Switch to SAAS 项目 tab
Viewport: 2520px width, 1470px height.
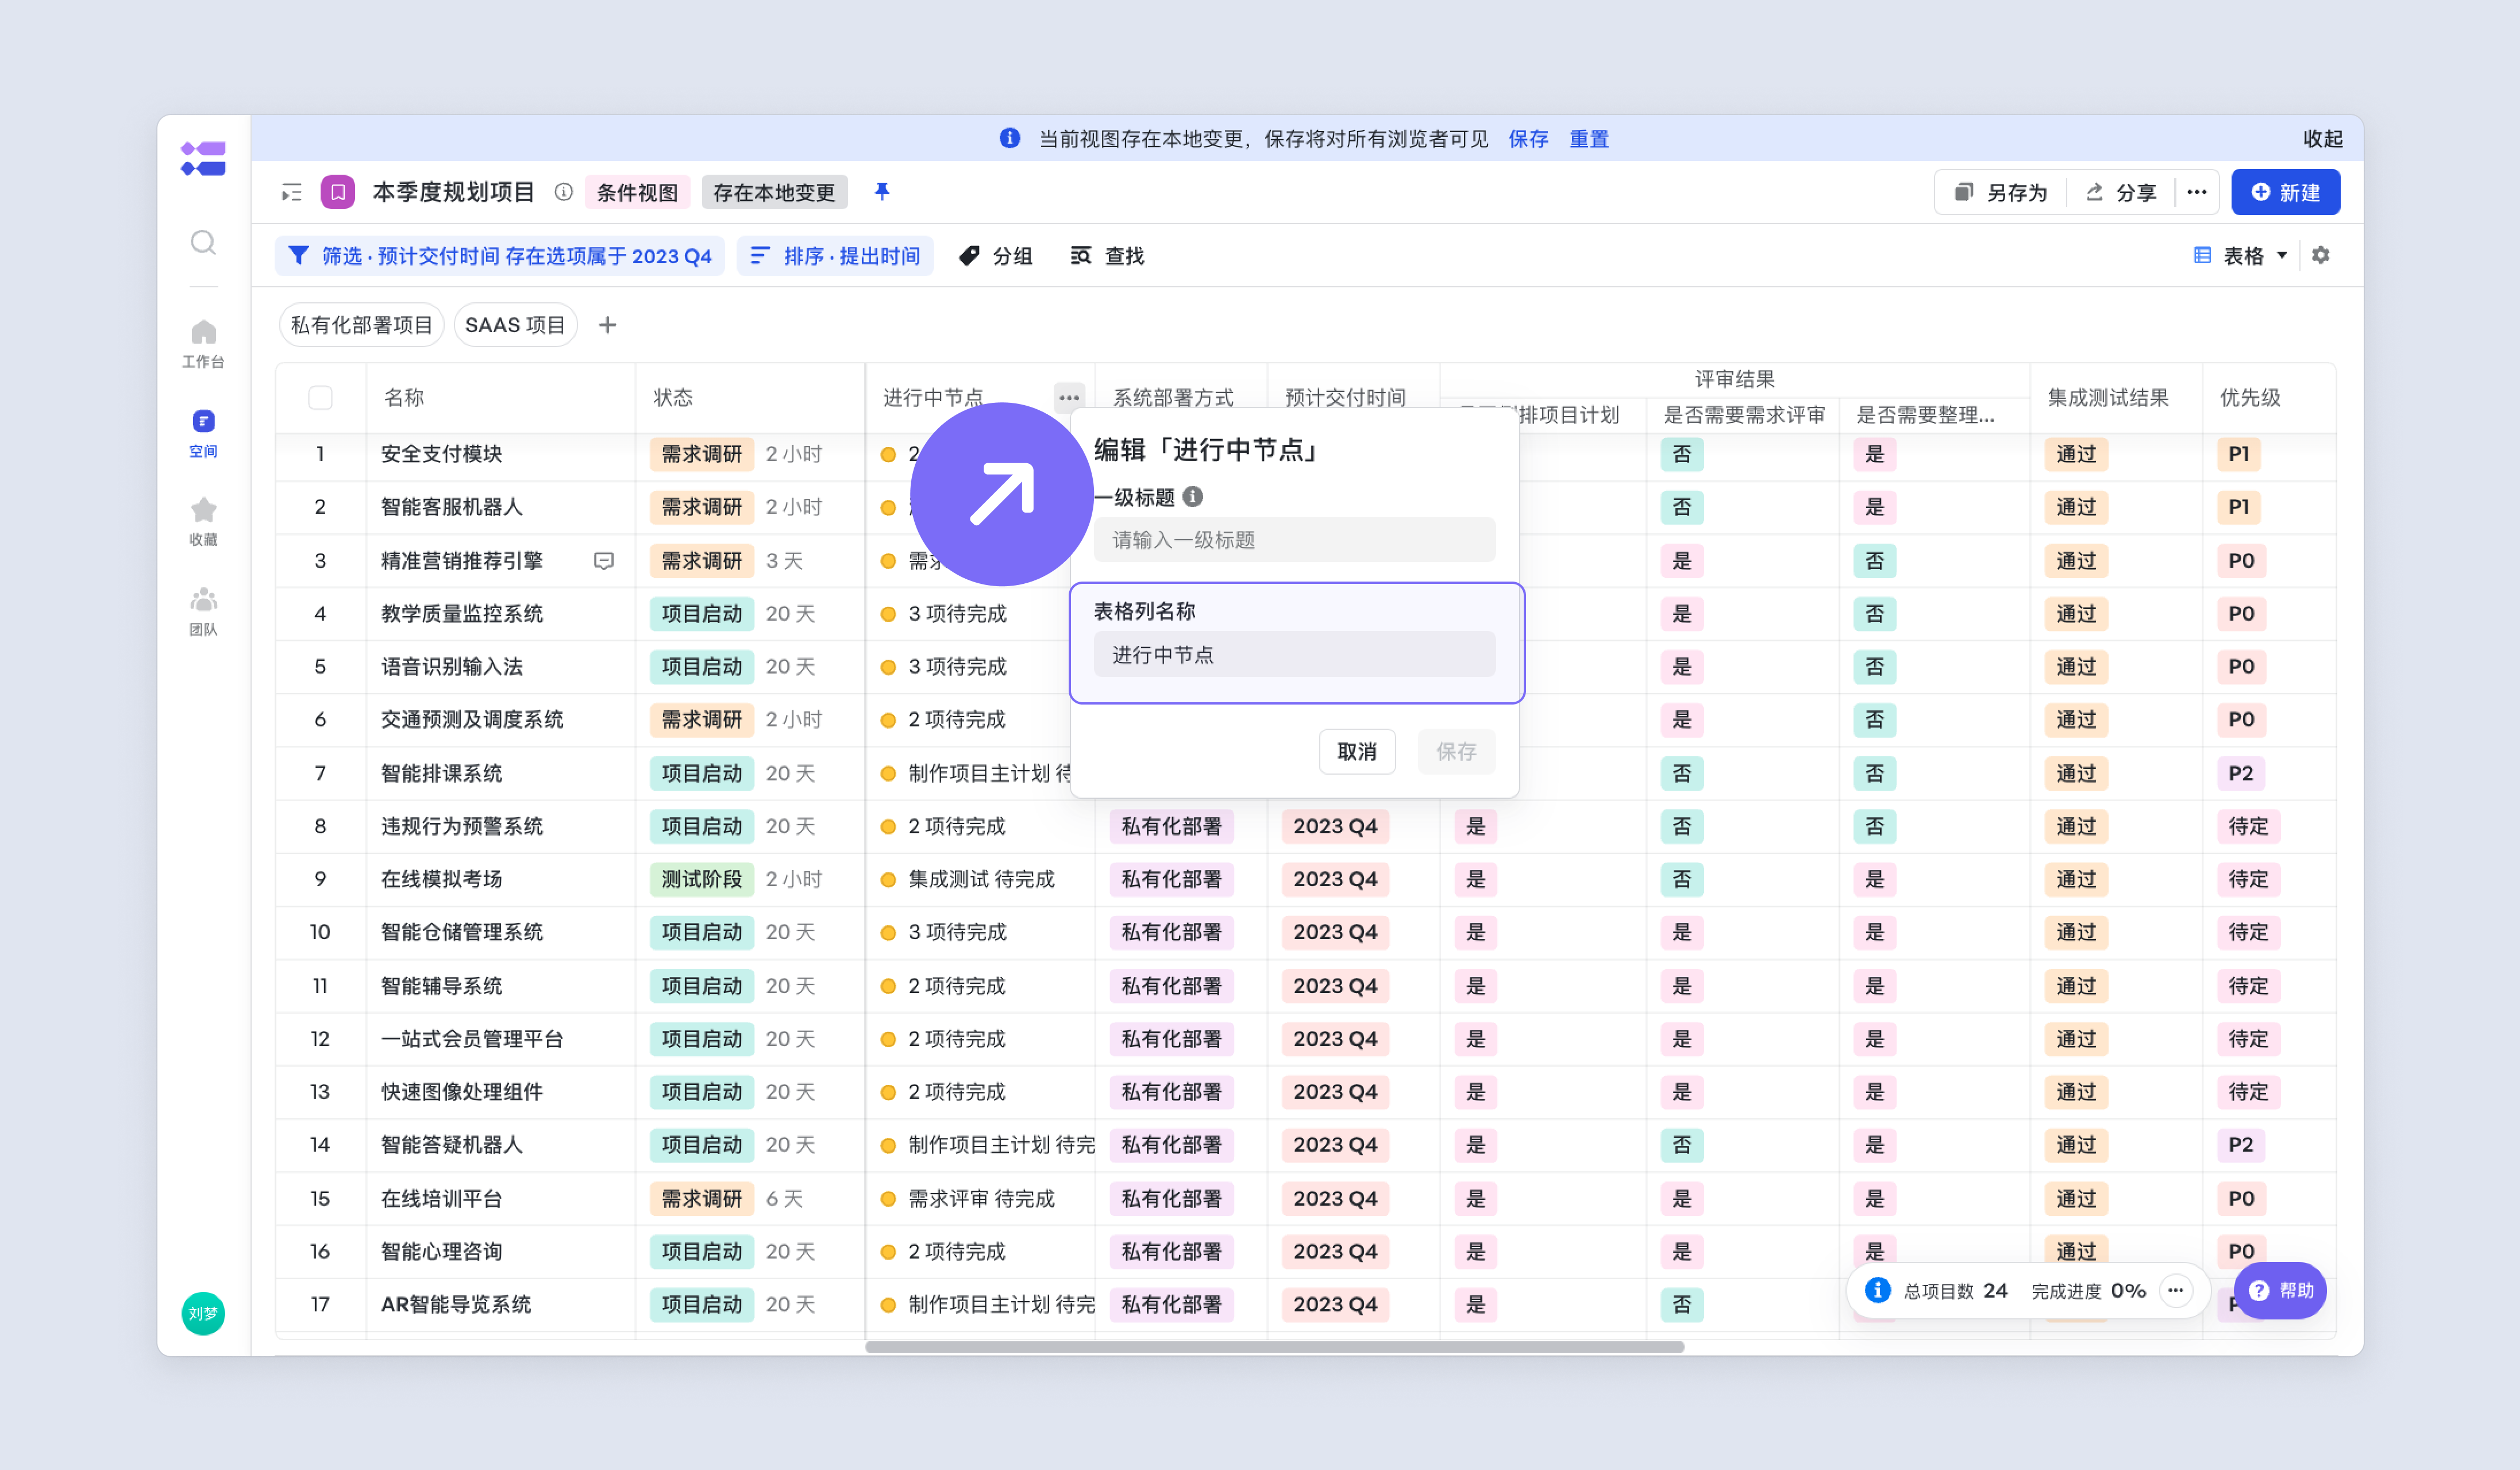pyautogui.click(x=515, y=325)
